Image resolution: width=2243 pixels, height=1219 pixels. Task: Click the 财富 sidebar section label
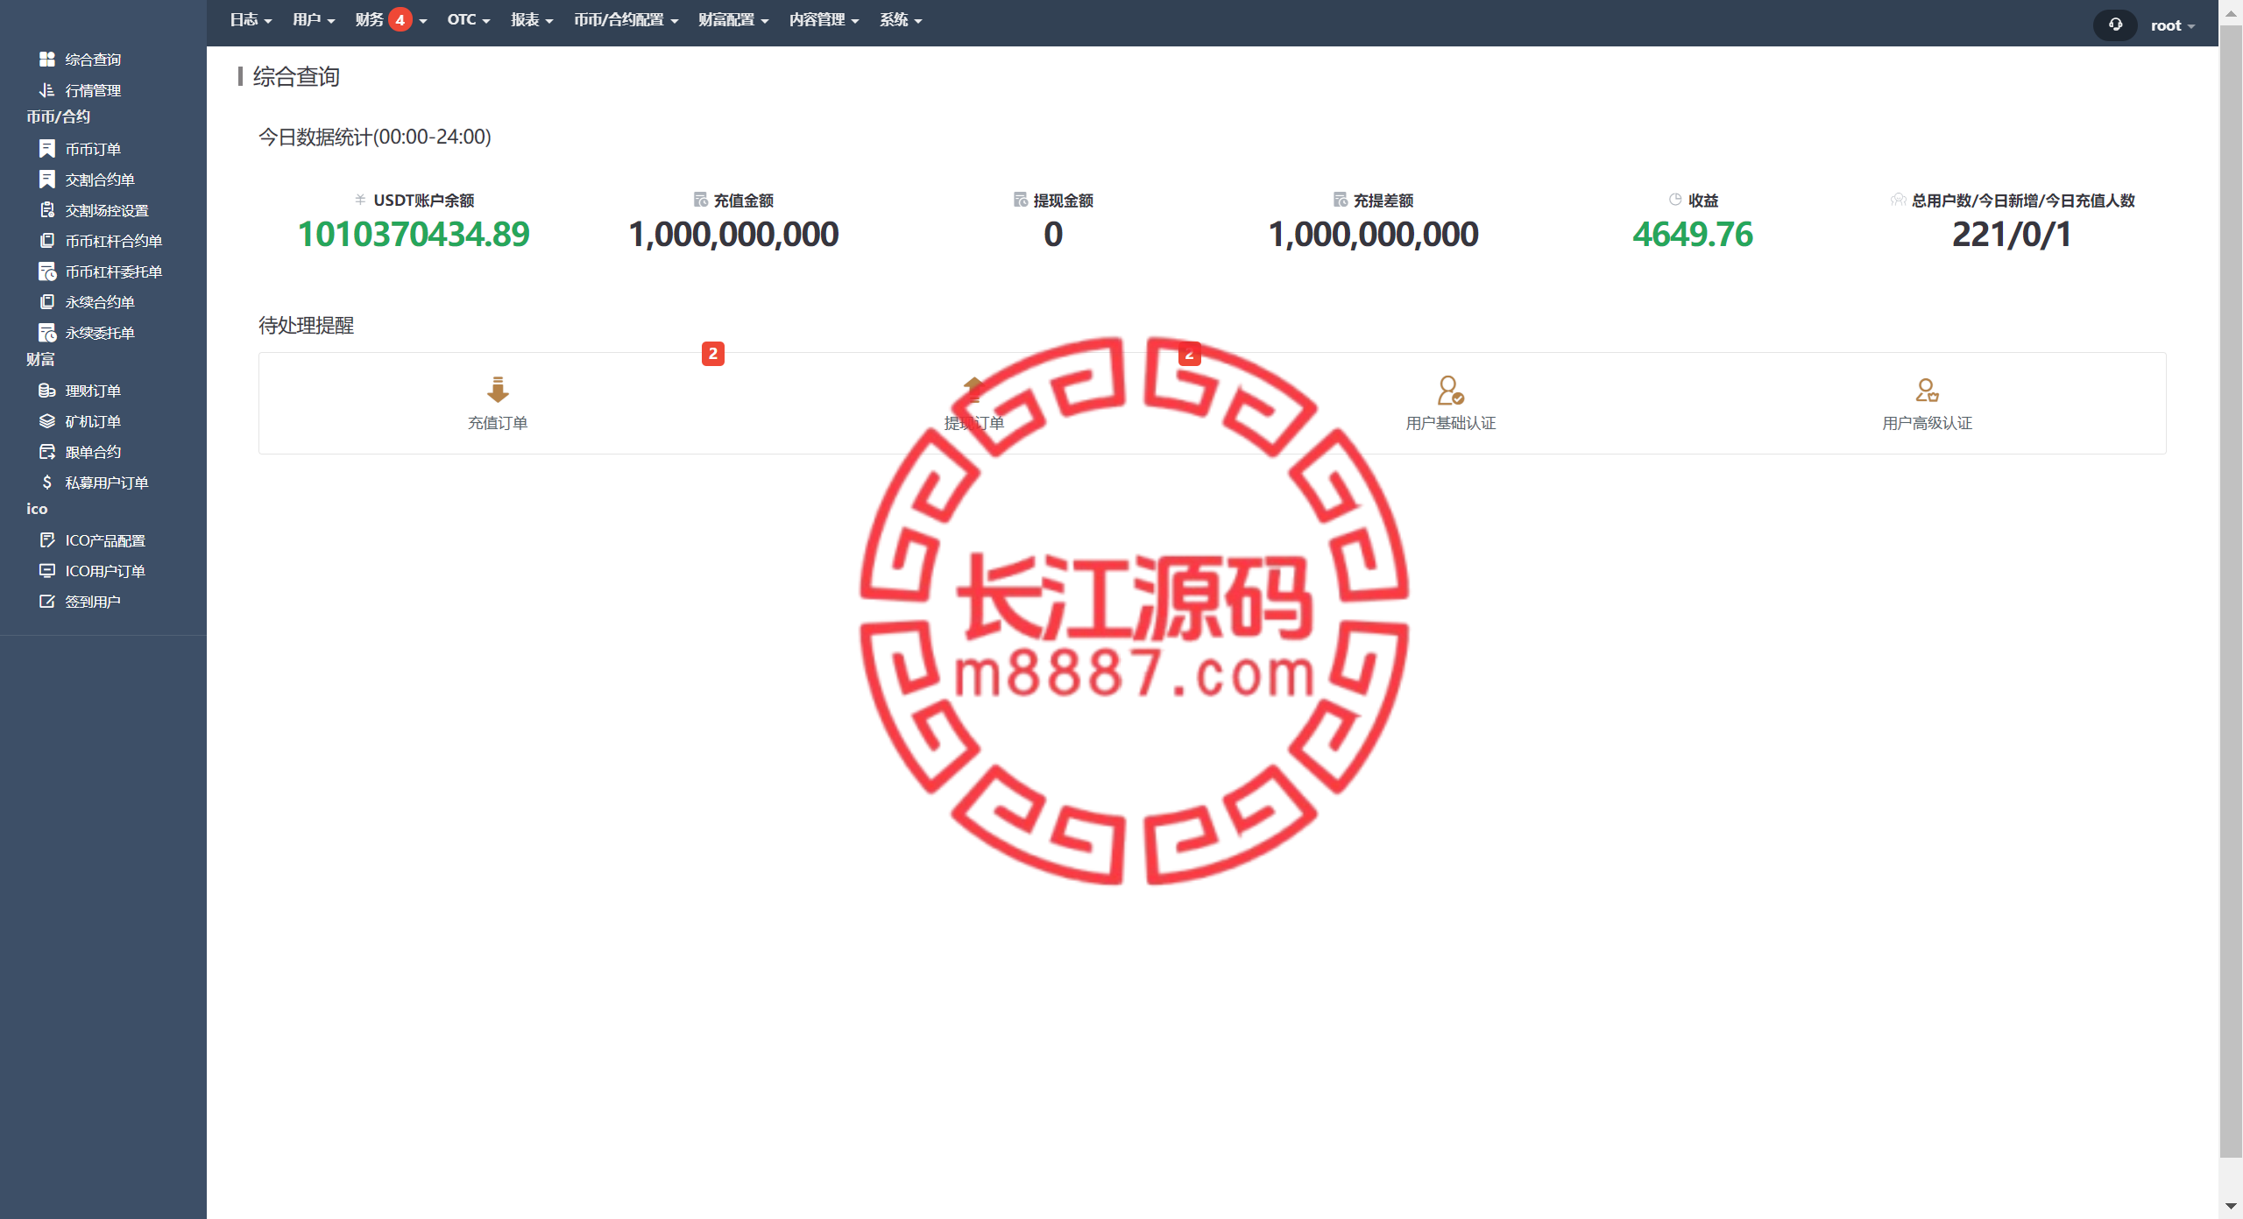click(x=40, y=359)
